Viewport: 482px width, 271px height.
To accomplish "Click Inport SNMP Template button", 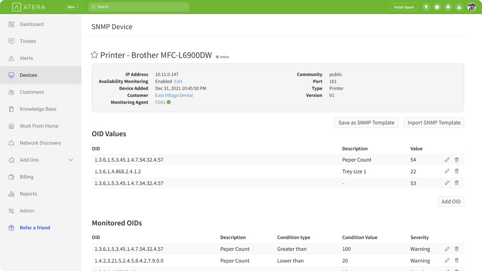I will click(x=434, y=123).
